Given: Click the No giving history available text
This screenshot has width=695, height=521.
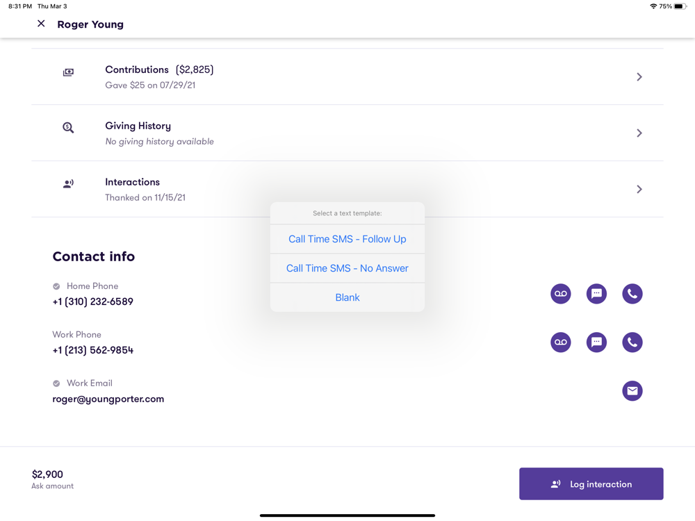Looking at the screenshot, I should [x=160, y=141].
